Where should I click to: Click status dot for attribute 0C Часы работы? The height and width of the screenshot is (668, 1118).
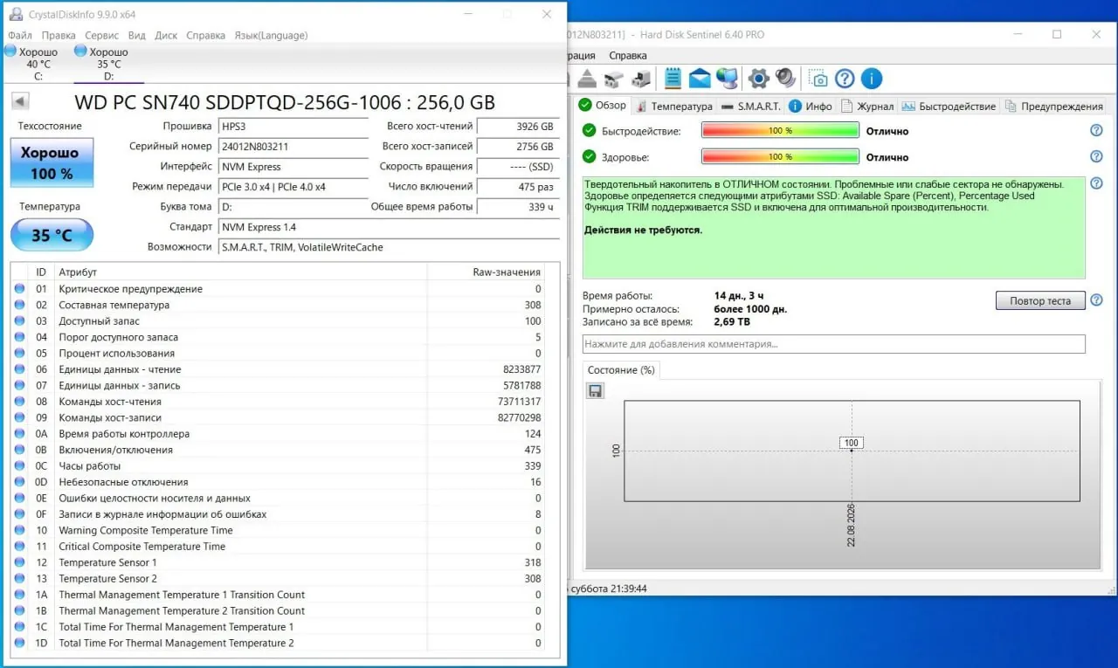point(20,466)
